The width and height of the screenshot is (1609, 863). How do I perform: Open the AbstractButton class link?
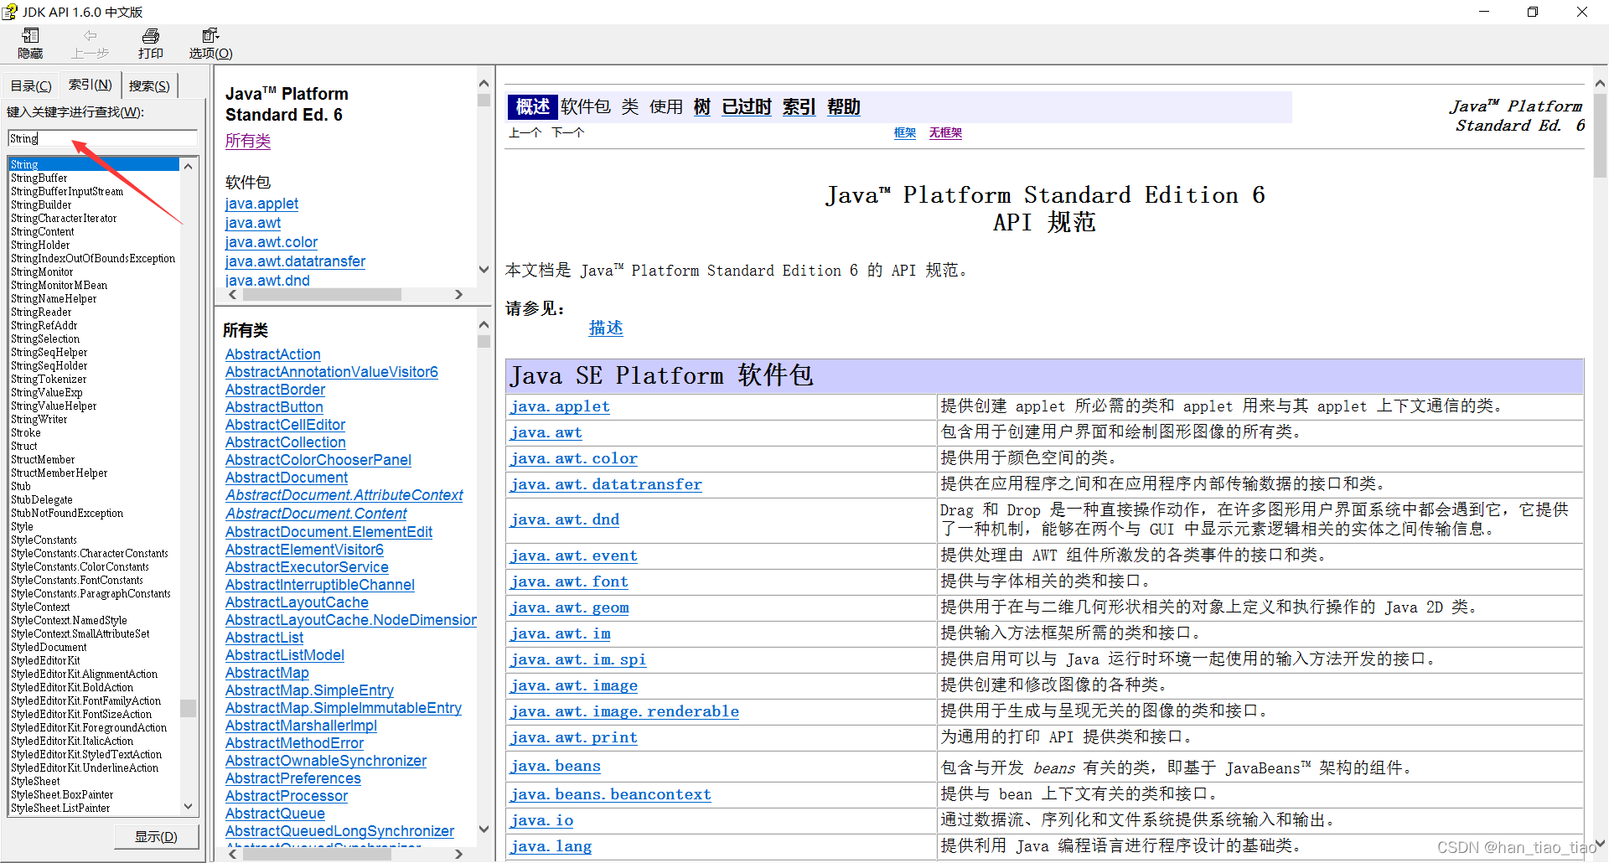(x=274, y=407)
